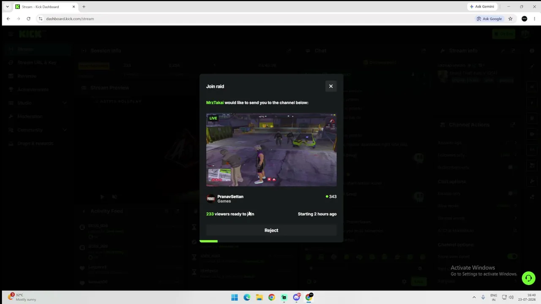Go forward to the next page
The height and width of the screenshot is (304, 541).
[x=18, y=19]
